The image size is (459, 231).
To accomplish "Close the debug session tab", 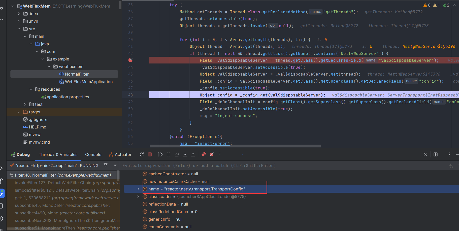I will pyautogui.click(x=425, y=154).
